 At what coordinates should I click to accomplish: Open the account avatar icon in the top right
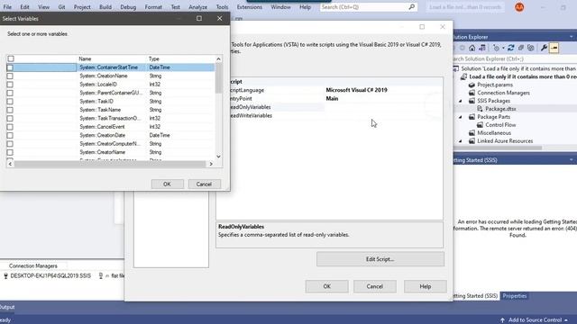click(x=519, y=7)
